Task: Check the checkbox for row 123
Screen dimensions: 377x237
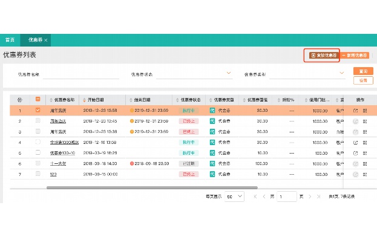Action: 38,174
